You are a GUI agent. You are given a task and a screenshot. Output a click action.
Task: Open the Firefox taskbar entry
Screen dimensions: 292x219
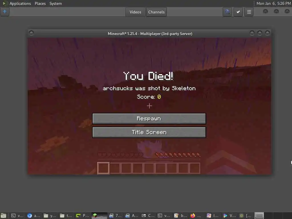pos(196,216)
